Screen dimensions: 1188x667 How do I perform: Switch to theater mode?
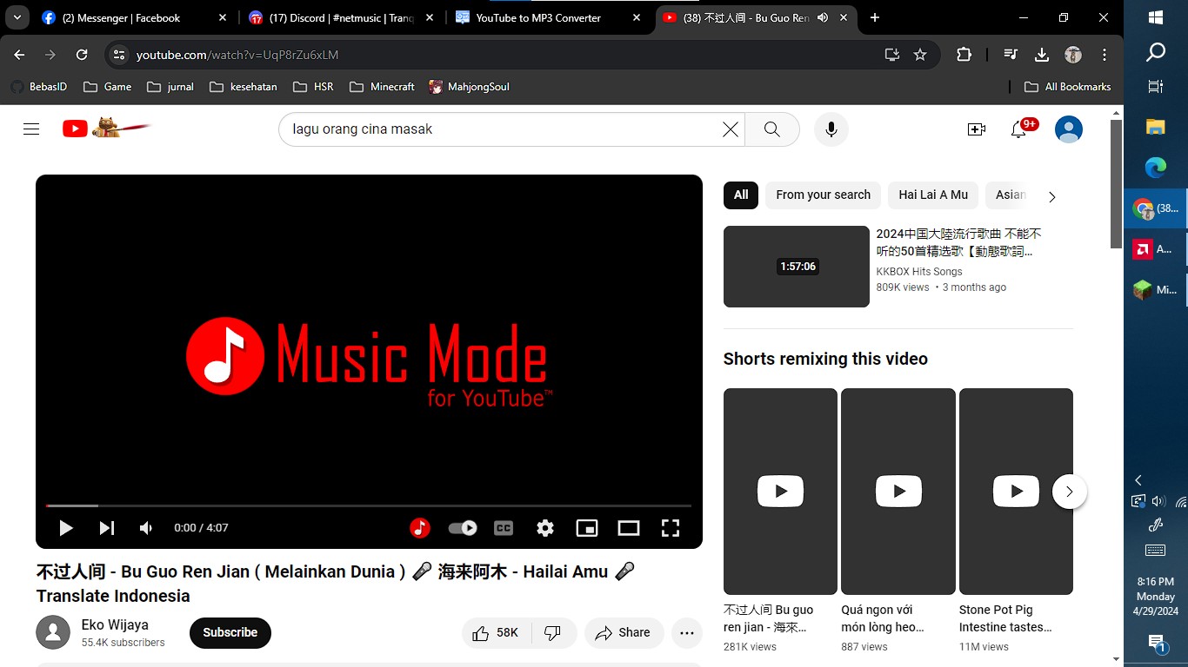tap(629, 528)
